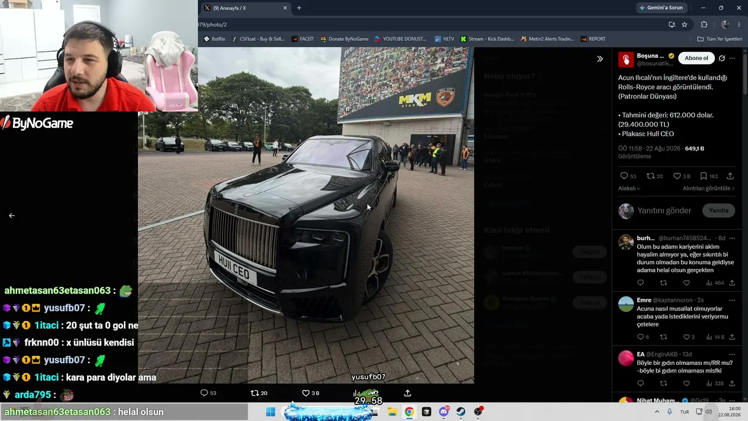Bookmark the tweet with 163 count

(704, 176)
